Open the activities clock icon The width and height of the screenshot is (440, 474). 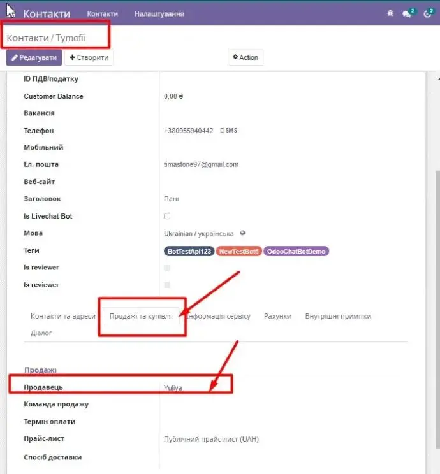[x=427, y=13]
